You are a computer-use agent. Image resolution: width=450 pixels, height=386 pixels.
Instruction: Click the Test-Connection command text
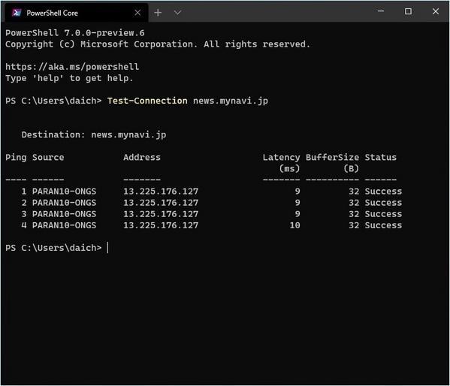(147, 101)
